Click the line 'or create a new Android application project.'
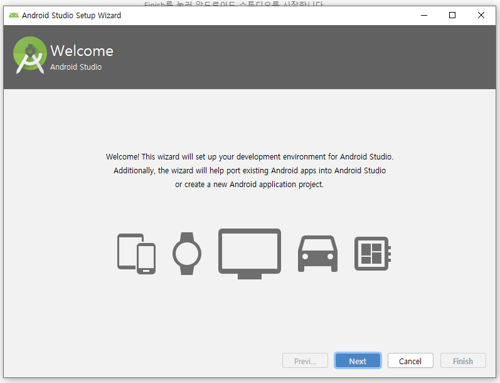The height and width of the screenshot is (383, 500). point(249,185)
